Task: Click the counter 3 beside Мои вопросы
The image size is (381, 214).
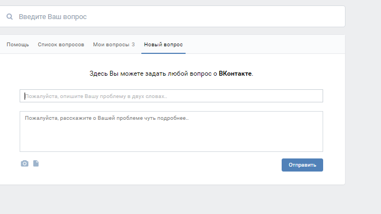Action: [x=133, y=45]
